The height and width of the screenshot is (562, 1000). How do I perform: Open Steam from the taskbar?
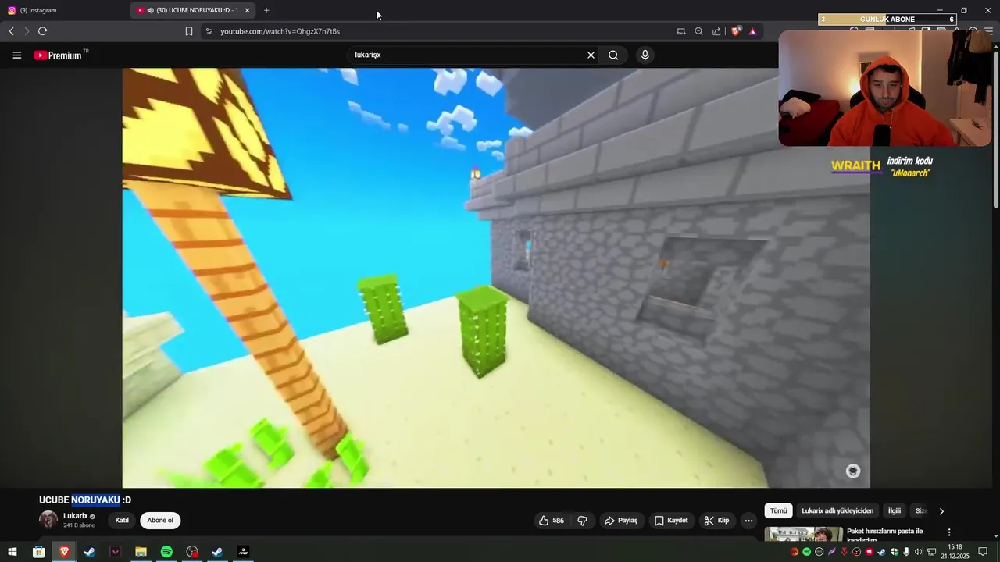90,552
